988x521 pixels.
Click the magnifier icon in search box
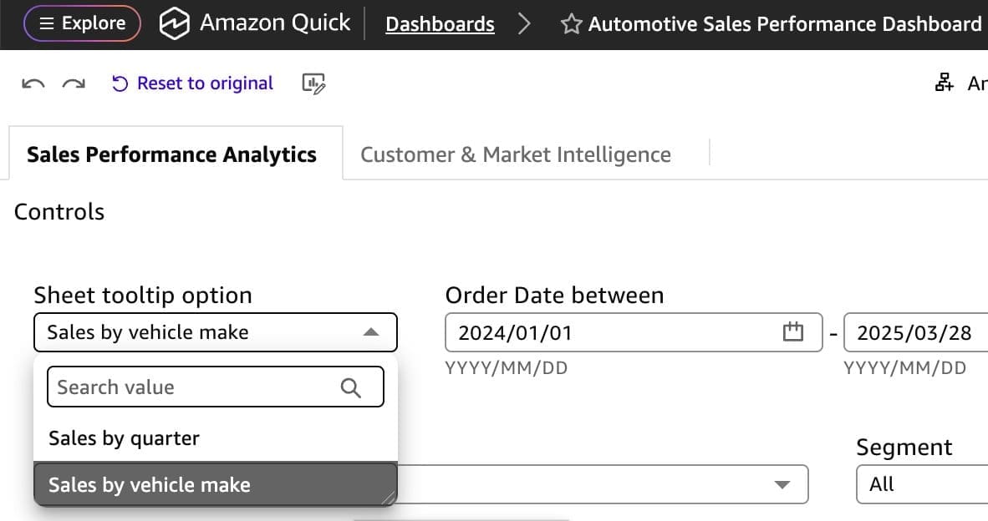click(x=351, y=387)
